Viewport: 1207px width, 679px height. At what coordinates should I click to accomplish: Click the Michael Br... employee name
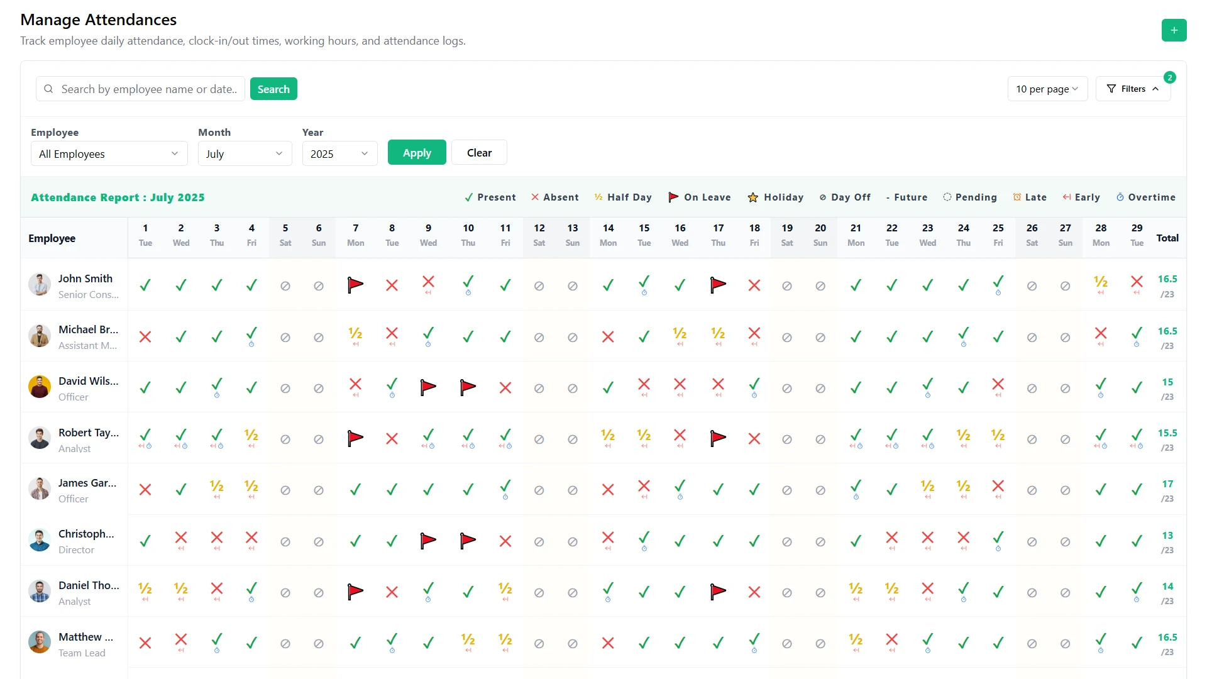click(89, 329)
